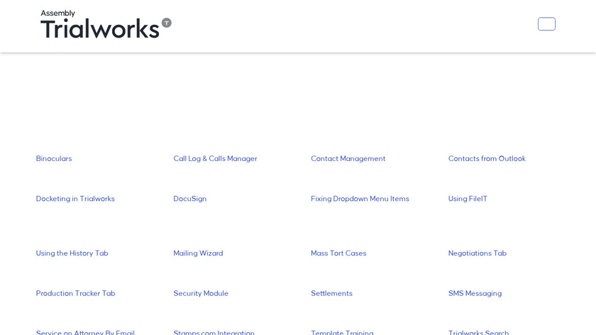This screenshot has height=335, width=596.
Task: Open Mass Tort Cases page
Action: tap(338, 253)
